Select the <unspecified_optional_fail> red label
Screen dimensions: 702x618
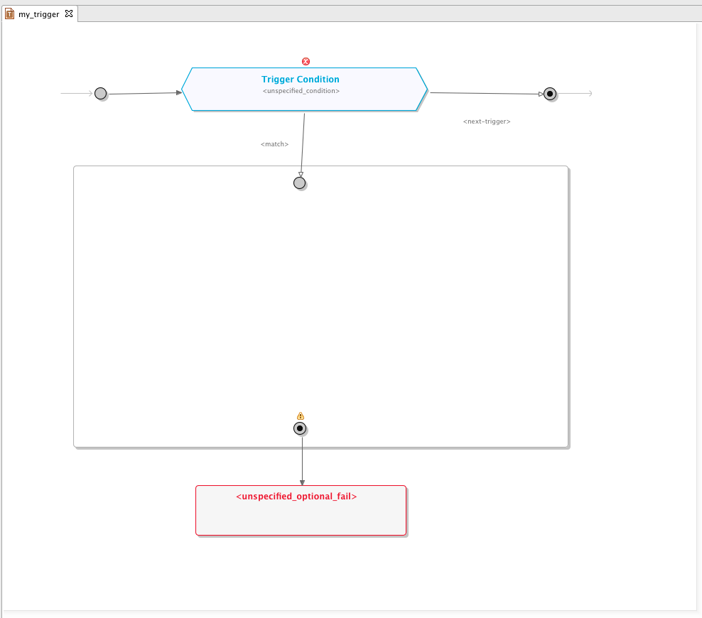pos(296,497)
